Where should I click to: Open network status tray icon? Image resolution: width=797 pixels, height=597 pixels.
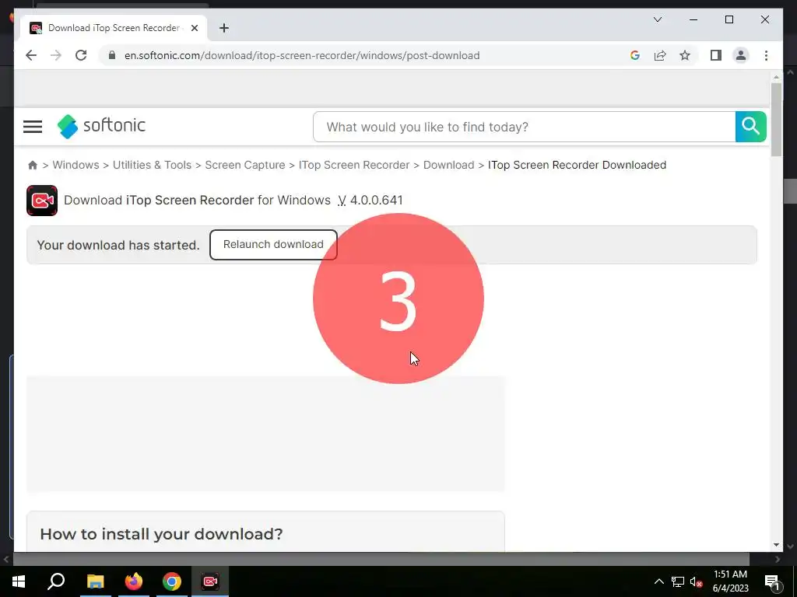tap(678, 581)
